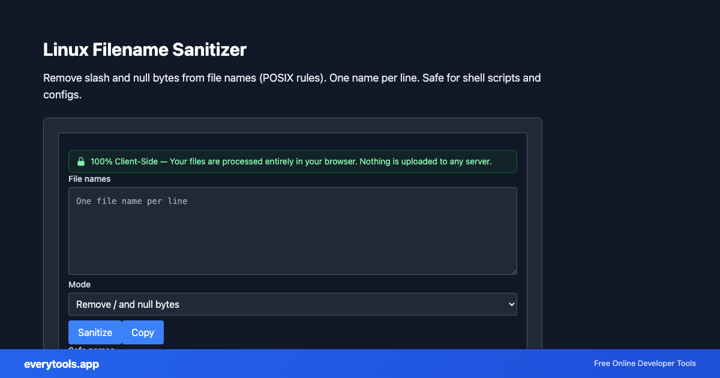The width and height of the screenshot is (720, 378).
Task: Expand the mode selection list
Action: (x=292, y=304)
